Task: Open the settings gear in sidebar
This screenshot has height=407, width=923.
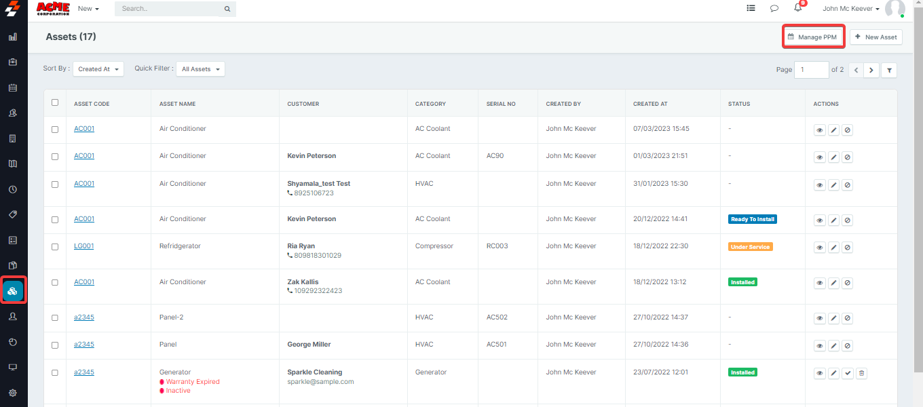Action: (13, 393)
